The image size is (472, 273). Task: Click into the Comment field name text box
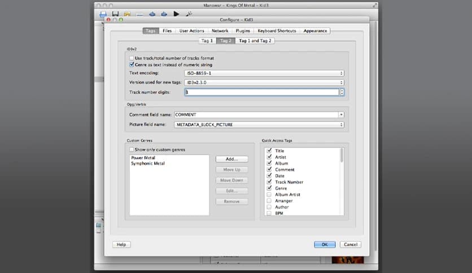coord(256,115)
